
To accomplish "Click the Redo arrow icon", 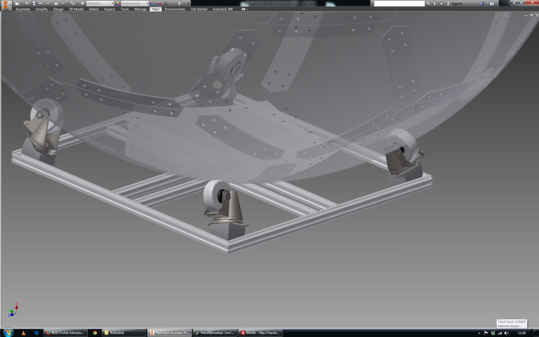I will pyautogui.click(x=47, y=4).
